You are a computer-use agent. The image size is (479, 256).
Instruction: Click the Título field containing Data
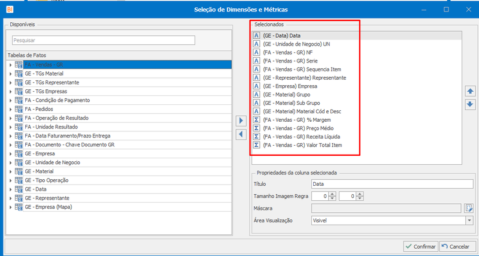point(392,184)
